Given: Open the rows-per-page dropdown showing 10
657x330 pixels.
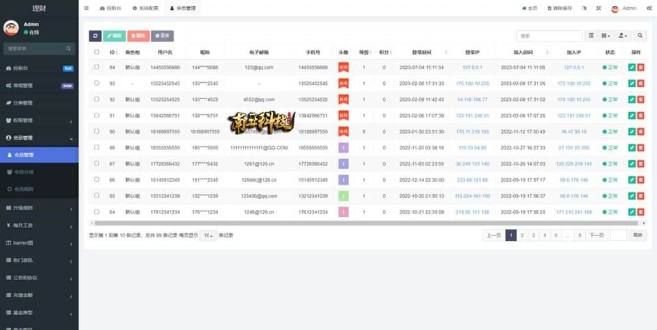Looking at the screenshot, I should (x=209, y=235).
